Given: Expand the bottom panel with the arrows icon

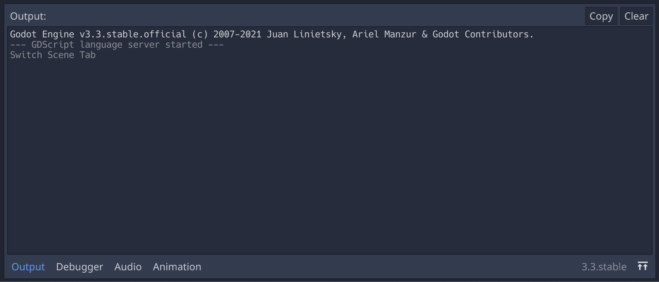Looking at the screenshot, I should click(643, 266).
